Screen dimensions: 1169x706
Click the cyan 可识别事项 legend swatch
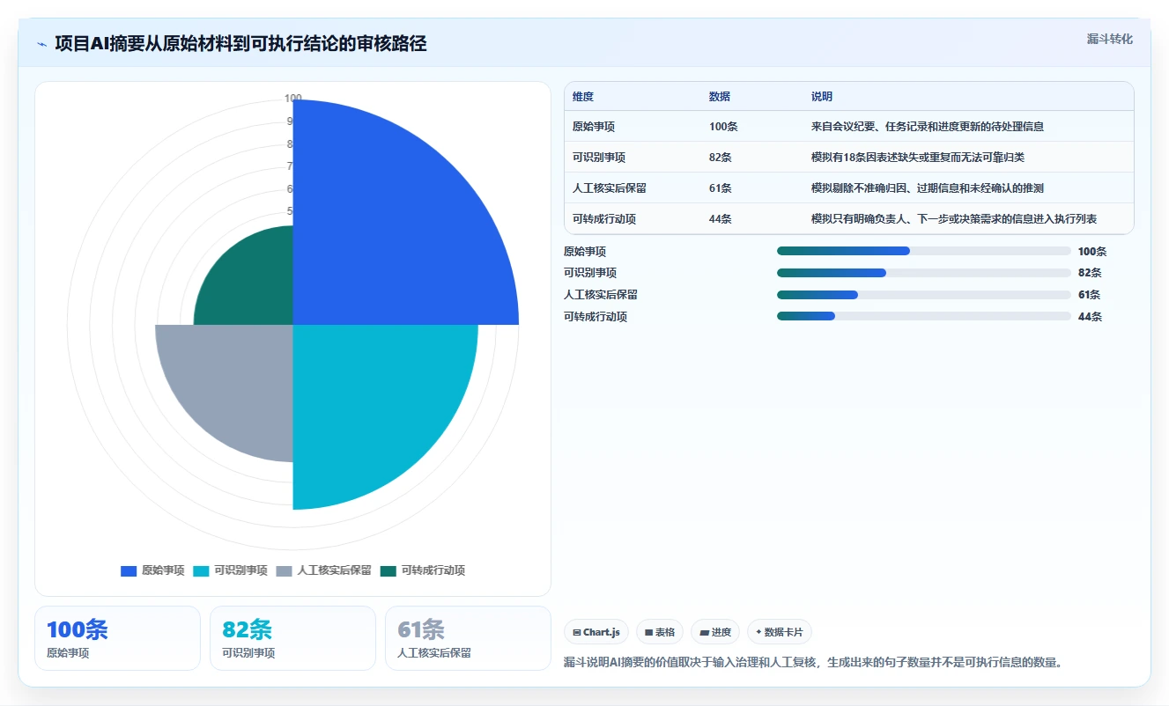point(201,570)
